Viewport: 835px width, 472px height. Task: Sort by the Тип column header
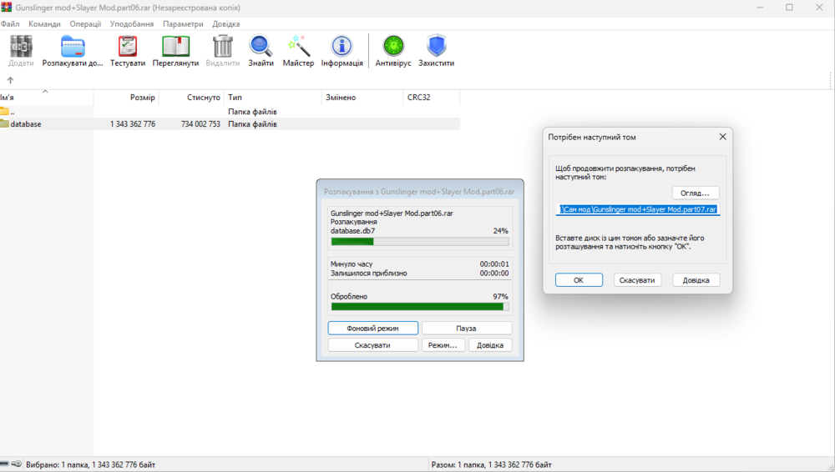[273, 98]
